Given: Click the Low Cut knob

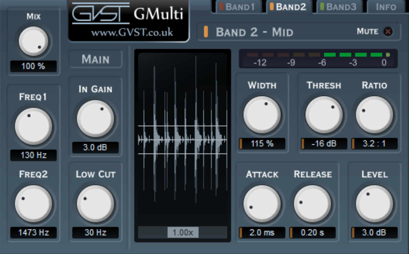Looking at the screenshot, I should click(95, 204).
